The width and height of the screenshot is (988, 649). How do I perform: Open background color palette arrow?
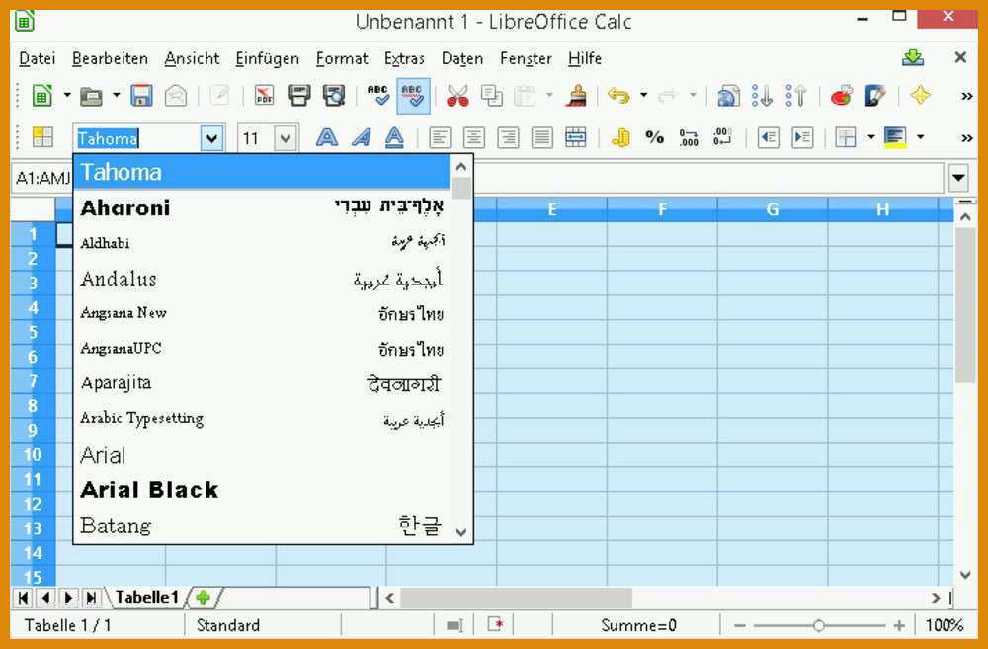point(921,137)
